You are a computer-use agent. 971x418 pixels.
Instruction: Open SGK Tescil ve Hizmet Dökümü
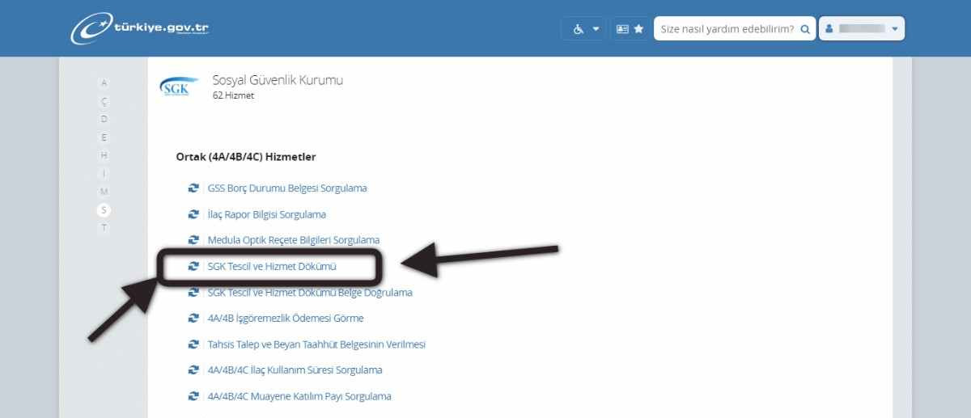(272, 266)
